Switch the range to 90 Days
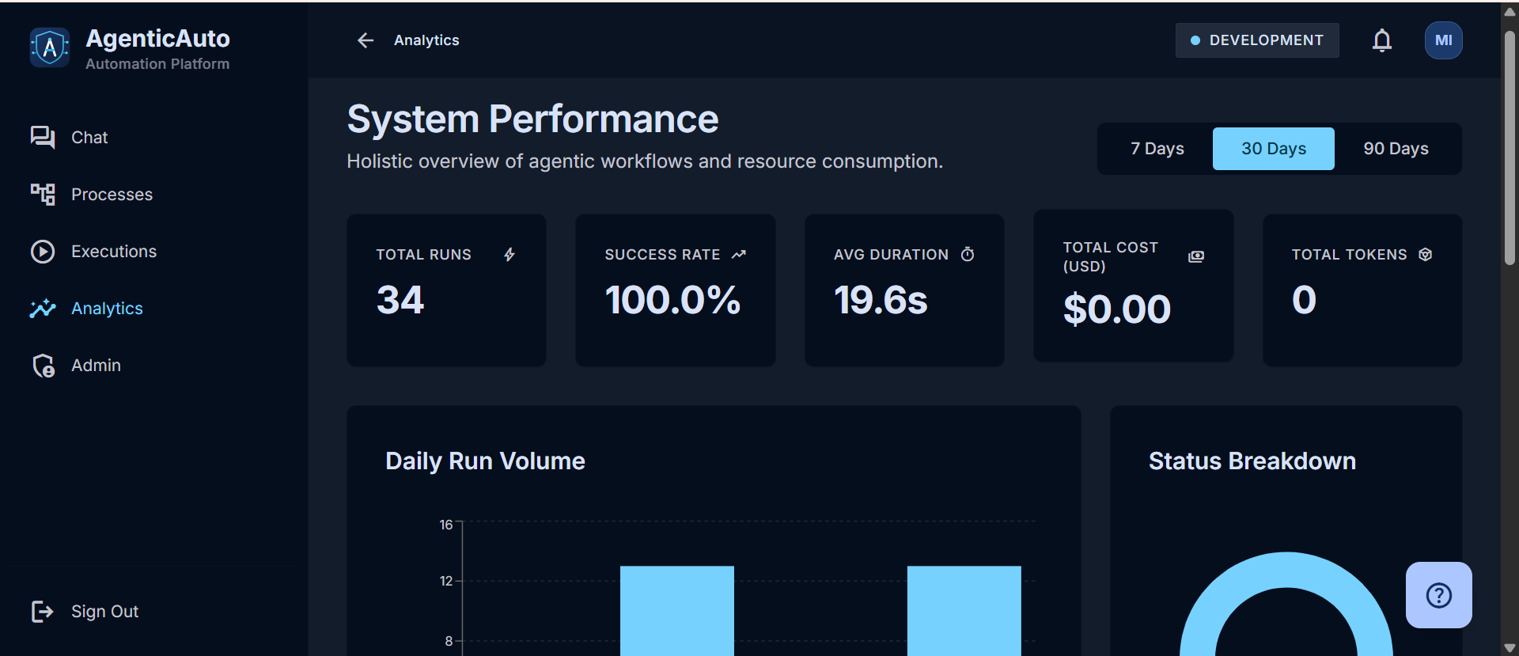The height and width of the screenshot is (656, 1519). tap(1396, 149)
